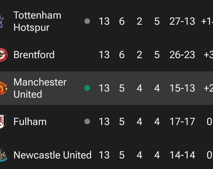Viewport: 213px width, 169px height.
Task: Select the Manchester United team name
Action: click(40, 88)
